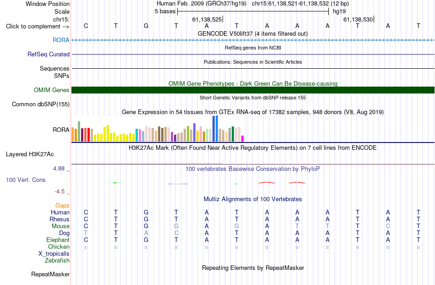Click the Elephant species label
This screenshot has height=285, width=435.
pyautogui.click(x=58, y=240)
